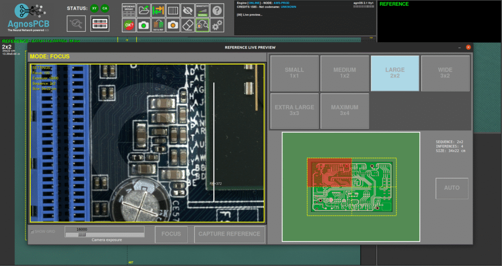Click the barcode scanner button

100,24
